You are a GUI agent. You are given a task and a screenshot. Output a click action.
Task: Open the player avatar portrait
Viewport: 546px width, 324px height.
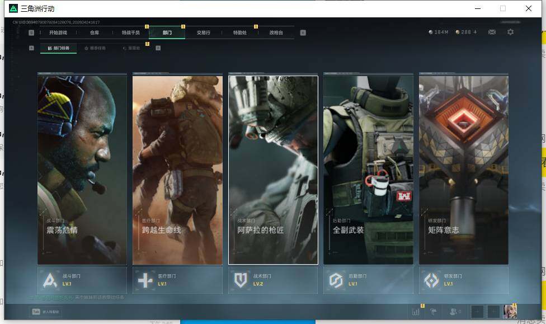[510, 312]
